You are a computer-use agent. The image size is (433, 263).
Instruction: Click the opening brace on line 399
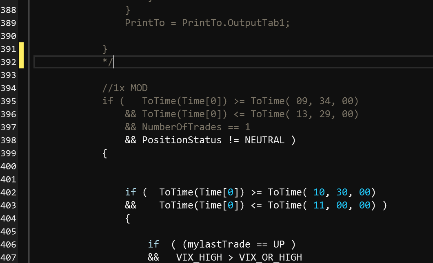pos(105,153)
